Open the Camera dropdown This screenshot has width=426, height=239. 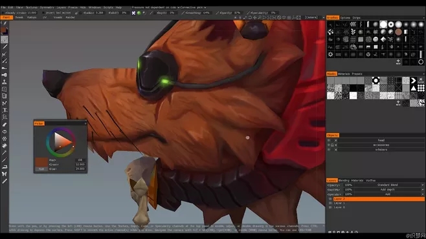pyautogui.click(x=314, y=17)
